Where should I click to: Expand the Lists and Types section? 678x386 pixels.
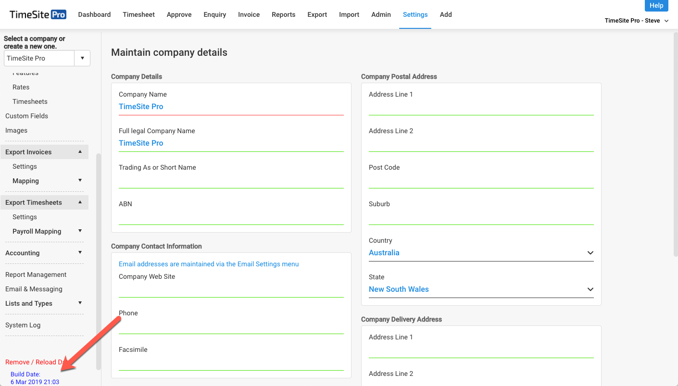point(44,303)
